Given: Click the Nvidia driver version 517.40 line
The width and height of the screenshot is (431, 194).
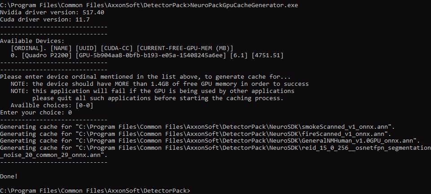Looking at the screenshot, I should 52,13.
